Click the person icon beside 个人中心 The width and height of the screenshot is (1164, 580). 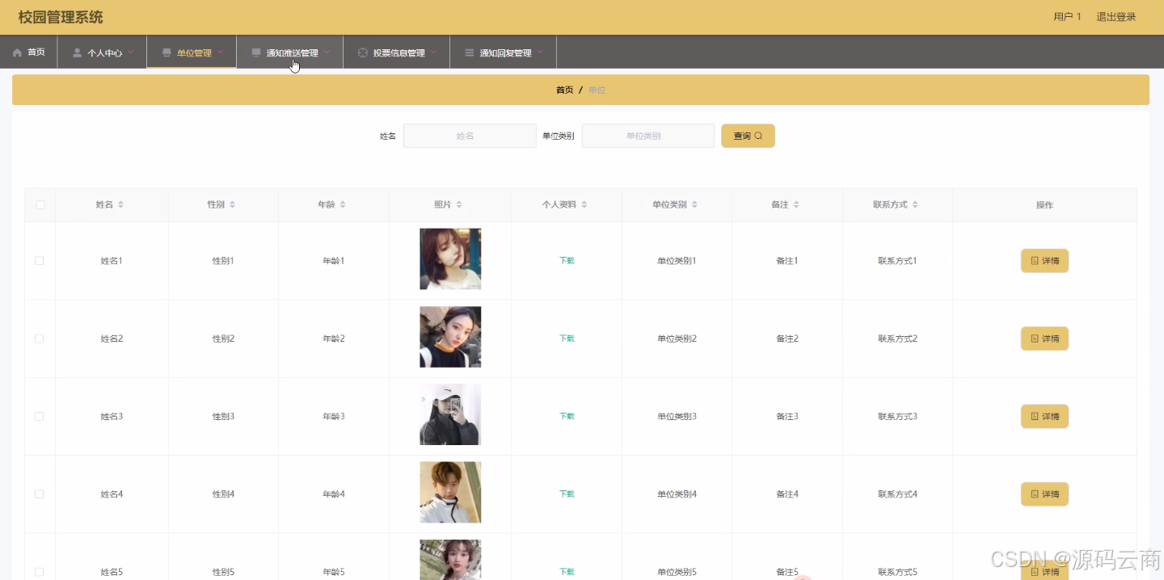tap(78, 53)
